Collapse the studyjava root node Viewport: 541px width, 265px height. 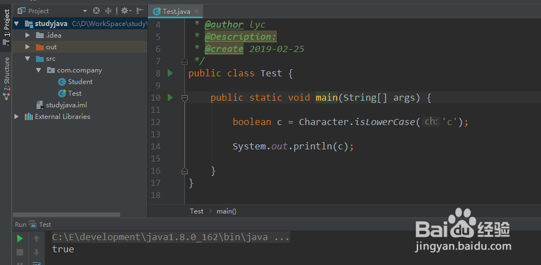click(17, 24)
